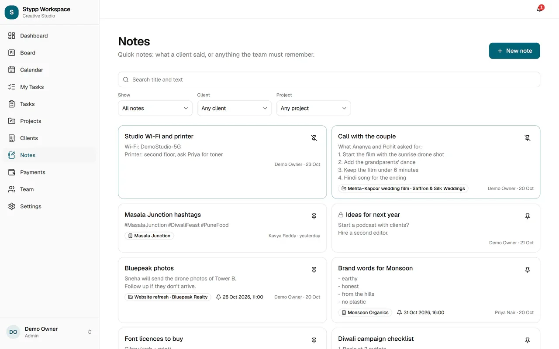Create a note with New note button
Viewport: 559px width, 349px height.
[x=514, y=51]
